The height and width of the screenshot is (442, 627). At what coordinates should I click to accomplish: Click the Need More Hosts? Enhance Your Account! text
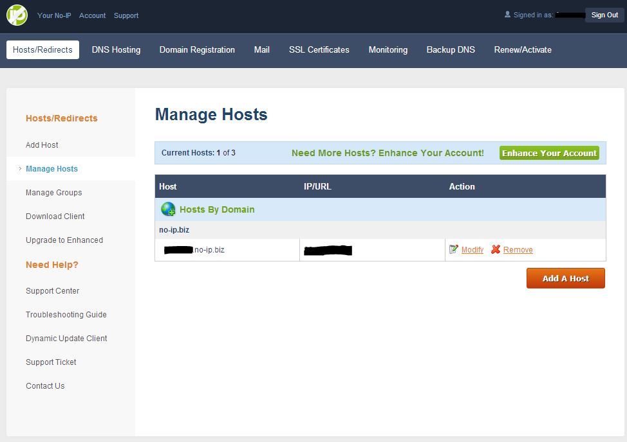click(388, 153)
